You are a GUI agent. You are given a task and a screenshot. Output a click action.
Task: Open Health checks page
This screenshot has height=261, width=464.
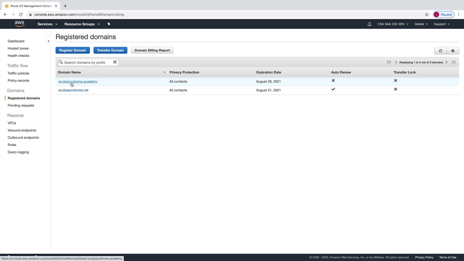[18, 55]
